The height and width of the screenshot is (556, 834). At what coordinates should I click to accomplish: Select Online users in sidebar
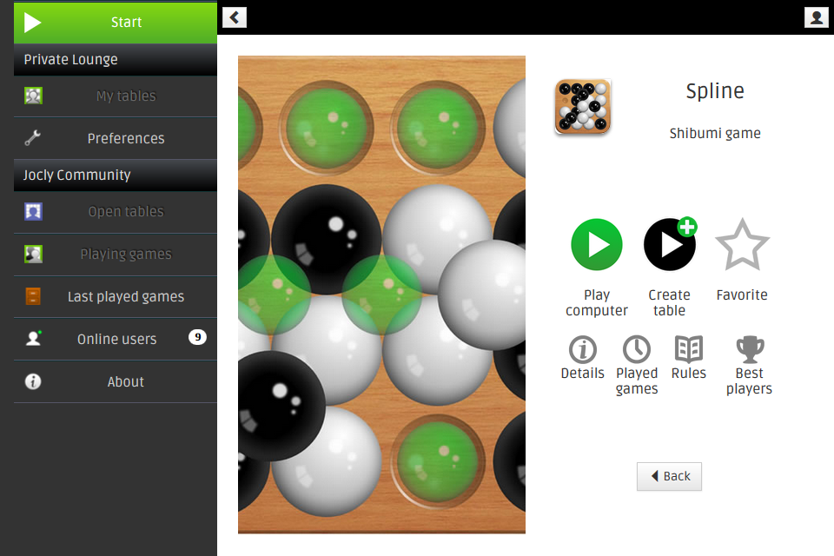[x=116, y=339]
